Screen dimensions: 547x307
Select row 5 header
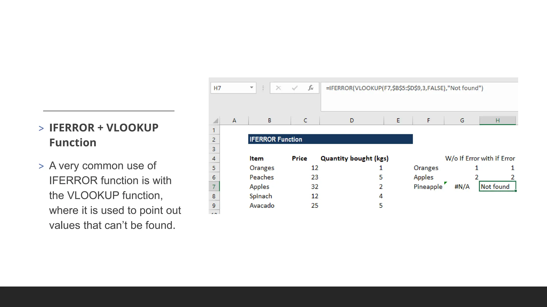point(214,168)
